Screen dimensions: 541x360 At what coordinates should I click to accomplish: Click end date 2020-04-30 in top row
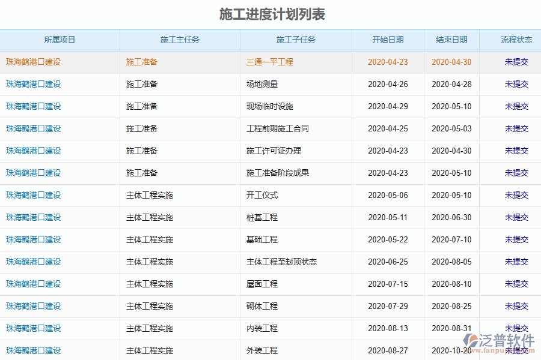tap(451, 62)
